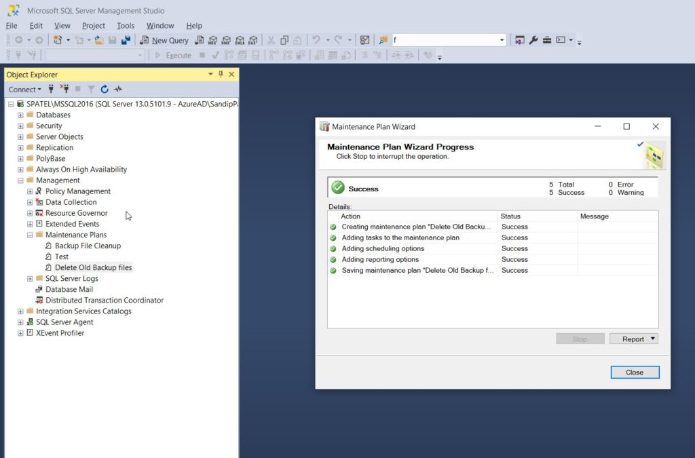This screenshot has width=695, height=458.
Task: Click the Stop icon in Object Explorer toolbar
Action: 78,89
